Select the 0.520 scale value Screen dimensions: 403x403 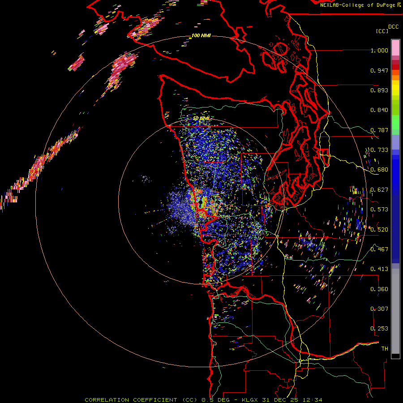click(x=379, y=229)
